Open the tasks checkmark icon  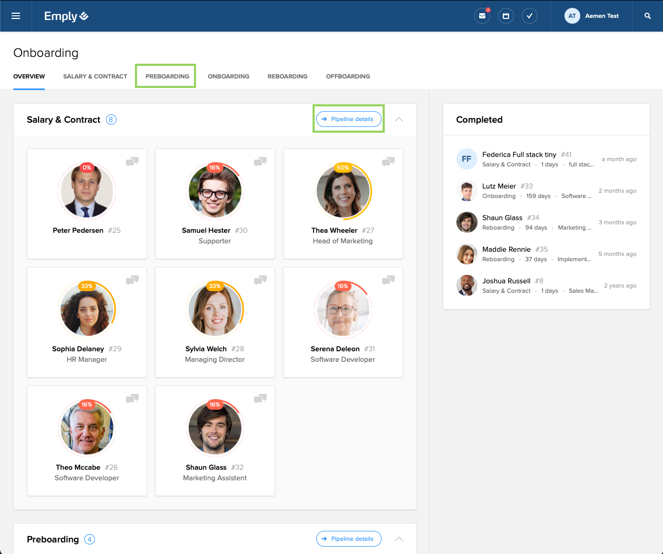[x=529, y=16]
